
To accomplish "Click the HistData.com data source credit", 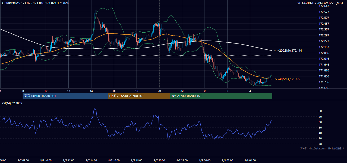I will pos(322,148).
